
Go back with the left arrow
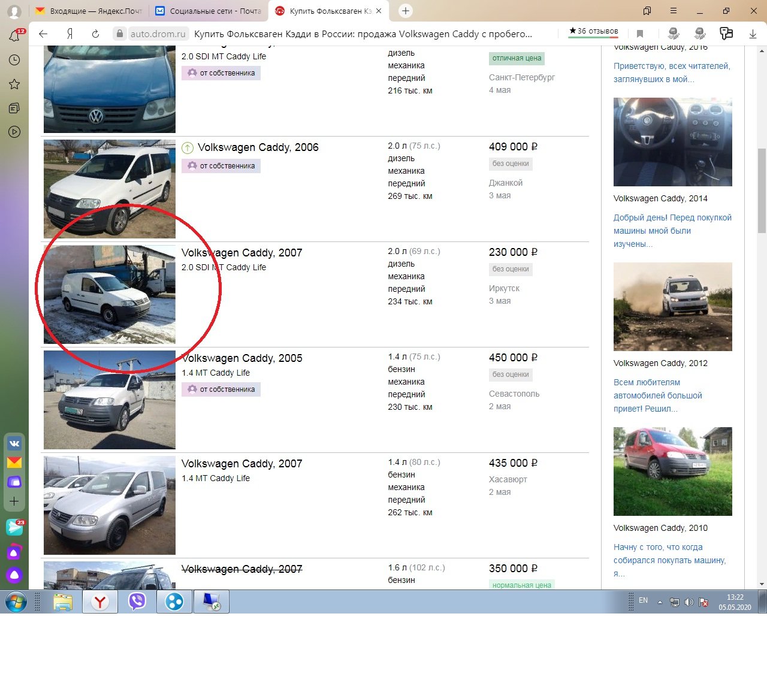click(x=43, y=34)
